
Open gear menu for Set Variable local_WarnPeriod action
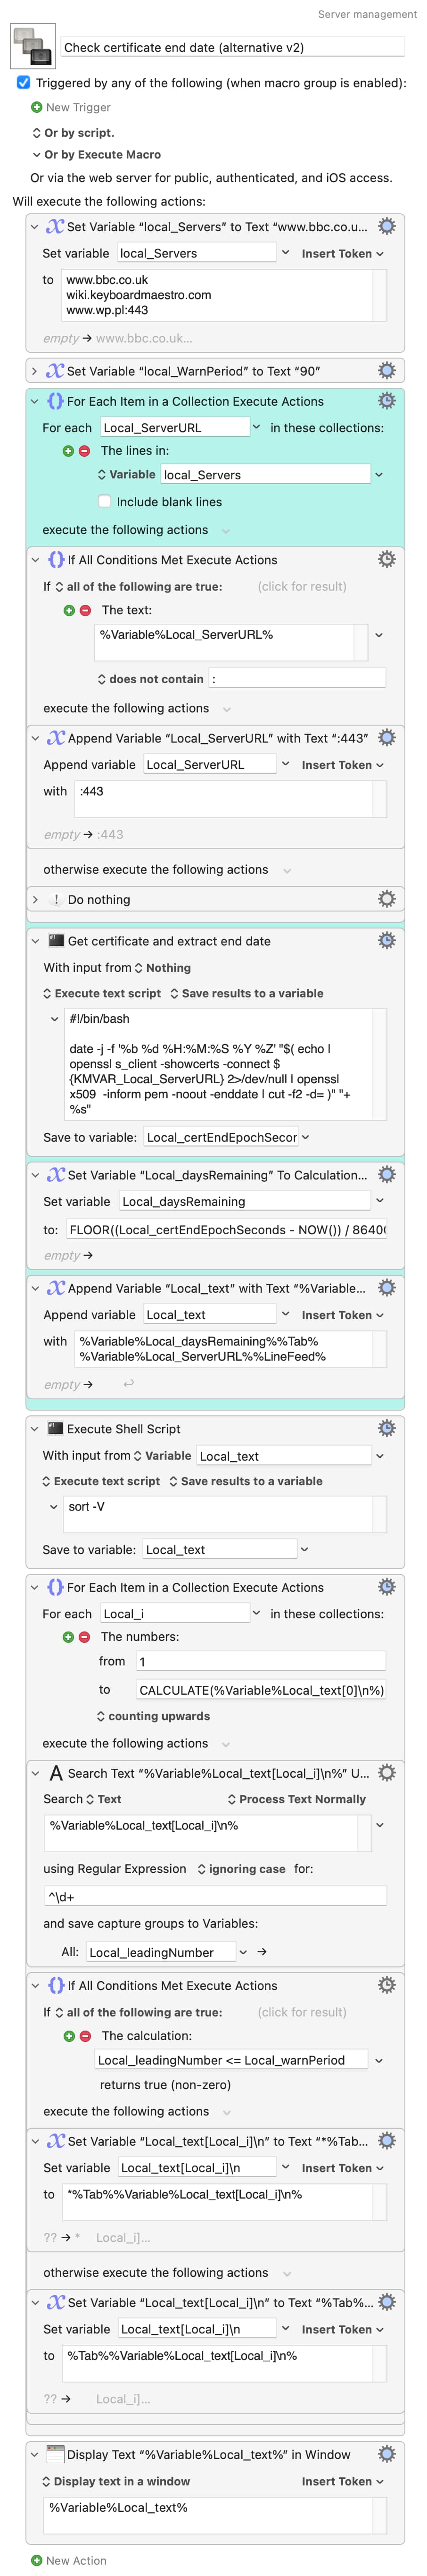[x=387, y=370]
